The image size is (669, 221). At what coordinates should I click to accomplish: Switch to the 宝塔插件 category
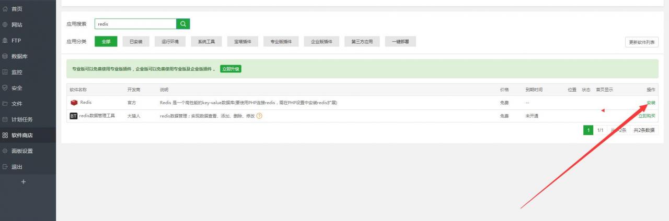pos(243,42)
